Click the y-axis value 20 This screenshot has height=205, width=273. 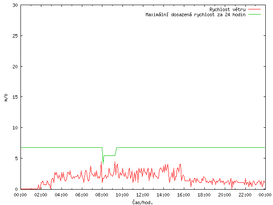tap(15, 67)
